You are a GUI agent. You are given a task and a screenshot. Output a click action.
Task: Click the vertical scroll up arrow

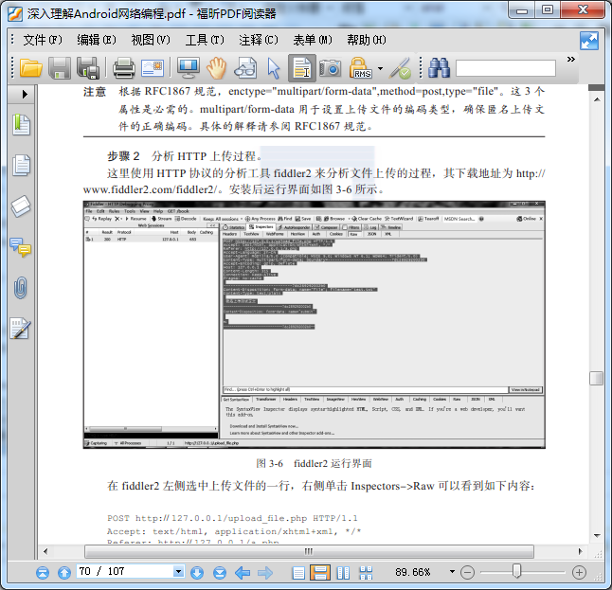[x=597, y=99]
